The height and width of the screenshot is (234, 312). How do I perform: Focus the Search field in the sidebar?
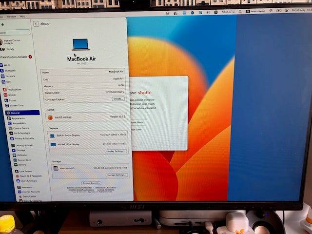pos(15,32)
